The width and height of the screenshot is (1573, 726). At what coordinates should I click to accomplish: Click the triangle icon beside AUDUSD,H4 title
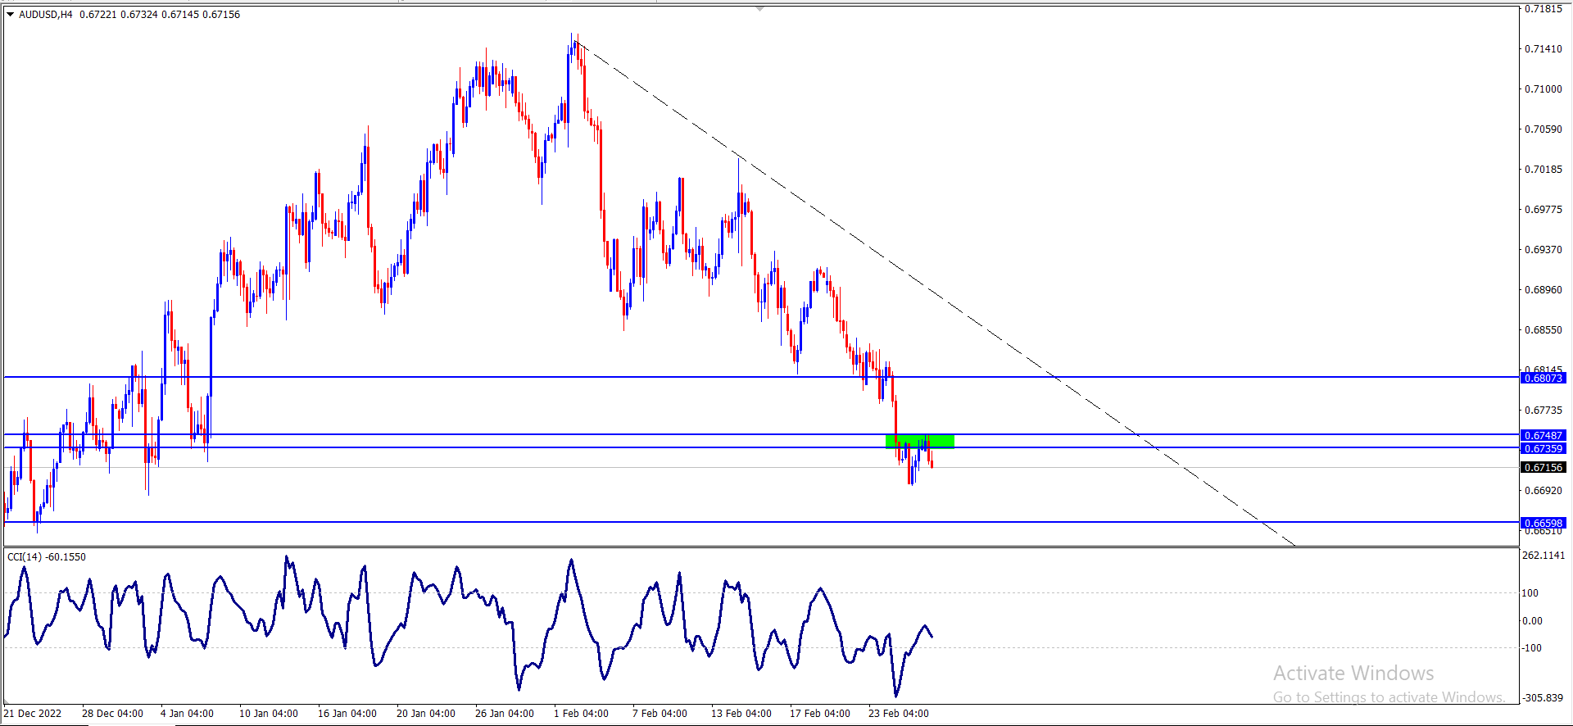[x=11, y=14]
